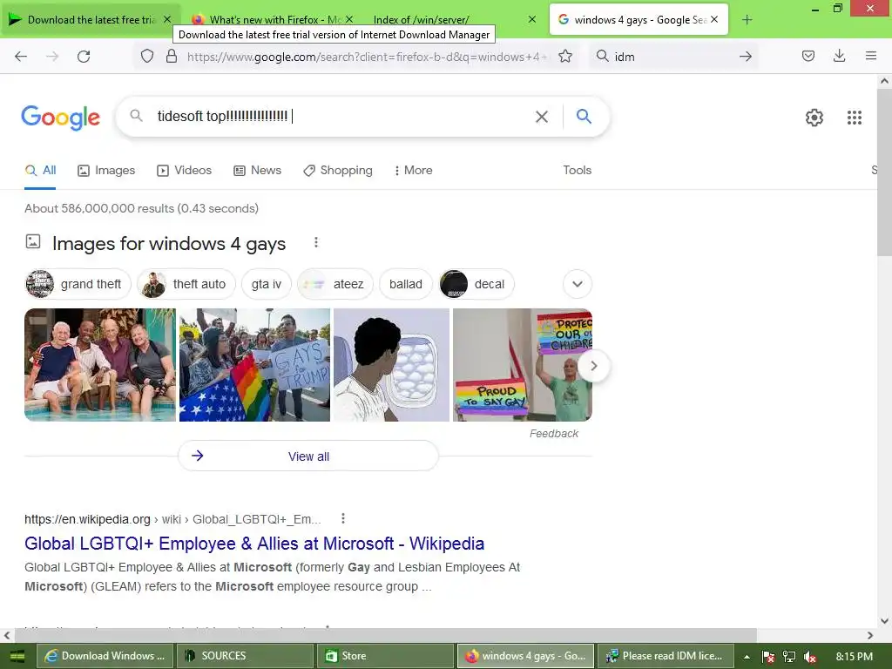This screenshot has width=892, height=669.
Task: Open Please read IDM license taskbar item
Action: click(665, 656)
